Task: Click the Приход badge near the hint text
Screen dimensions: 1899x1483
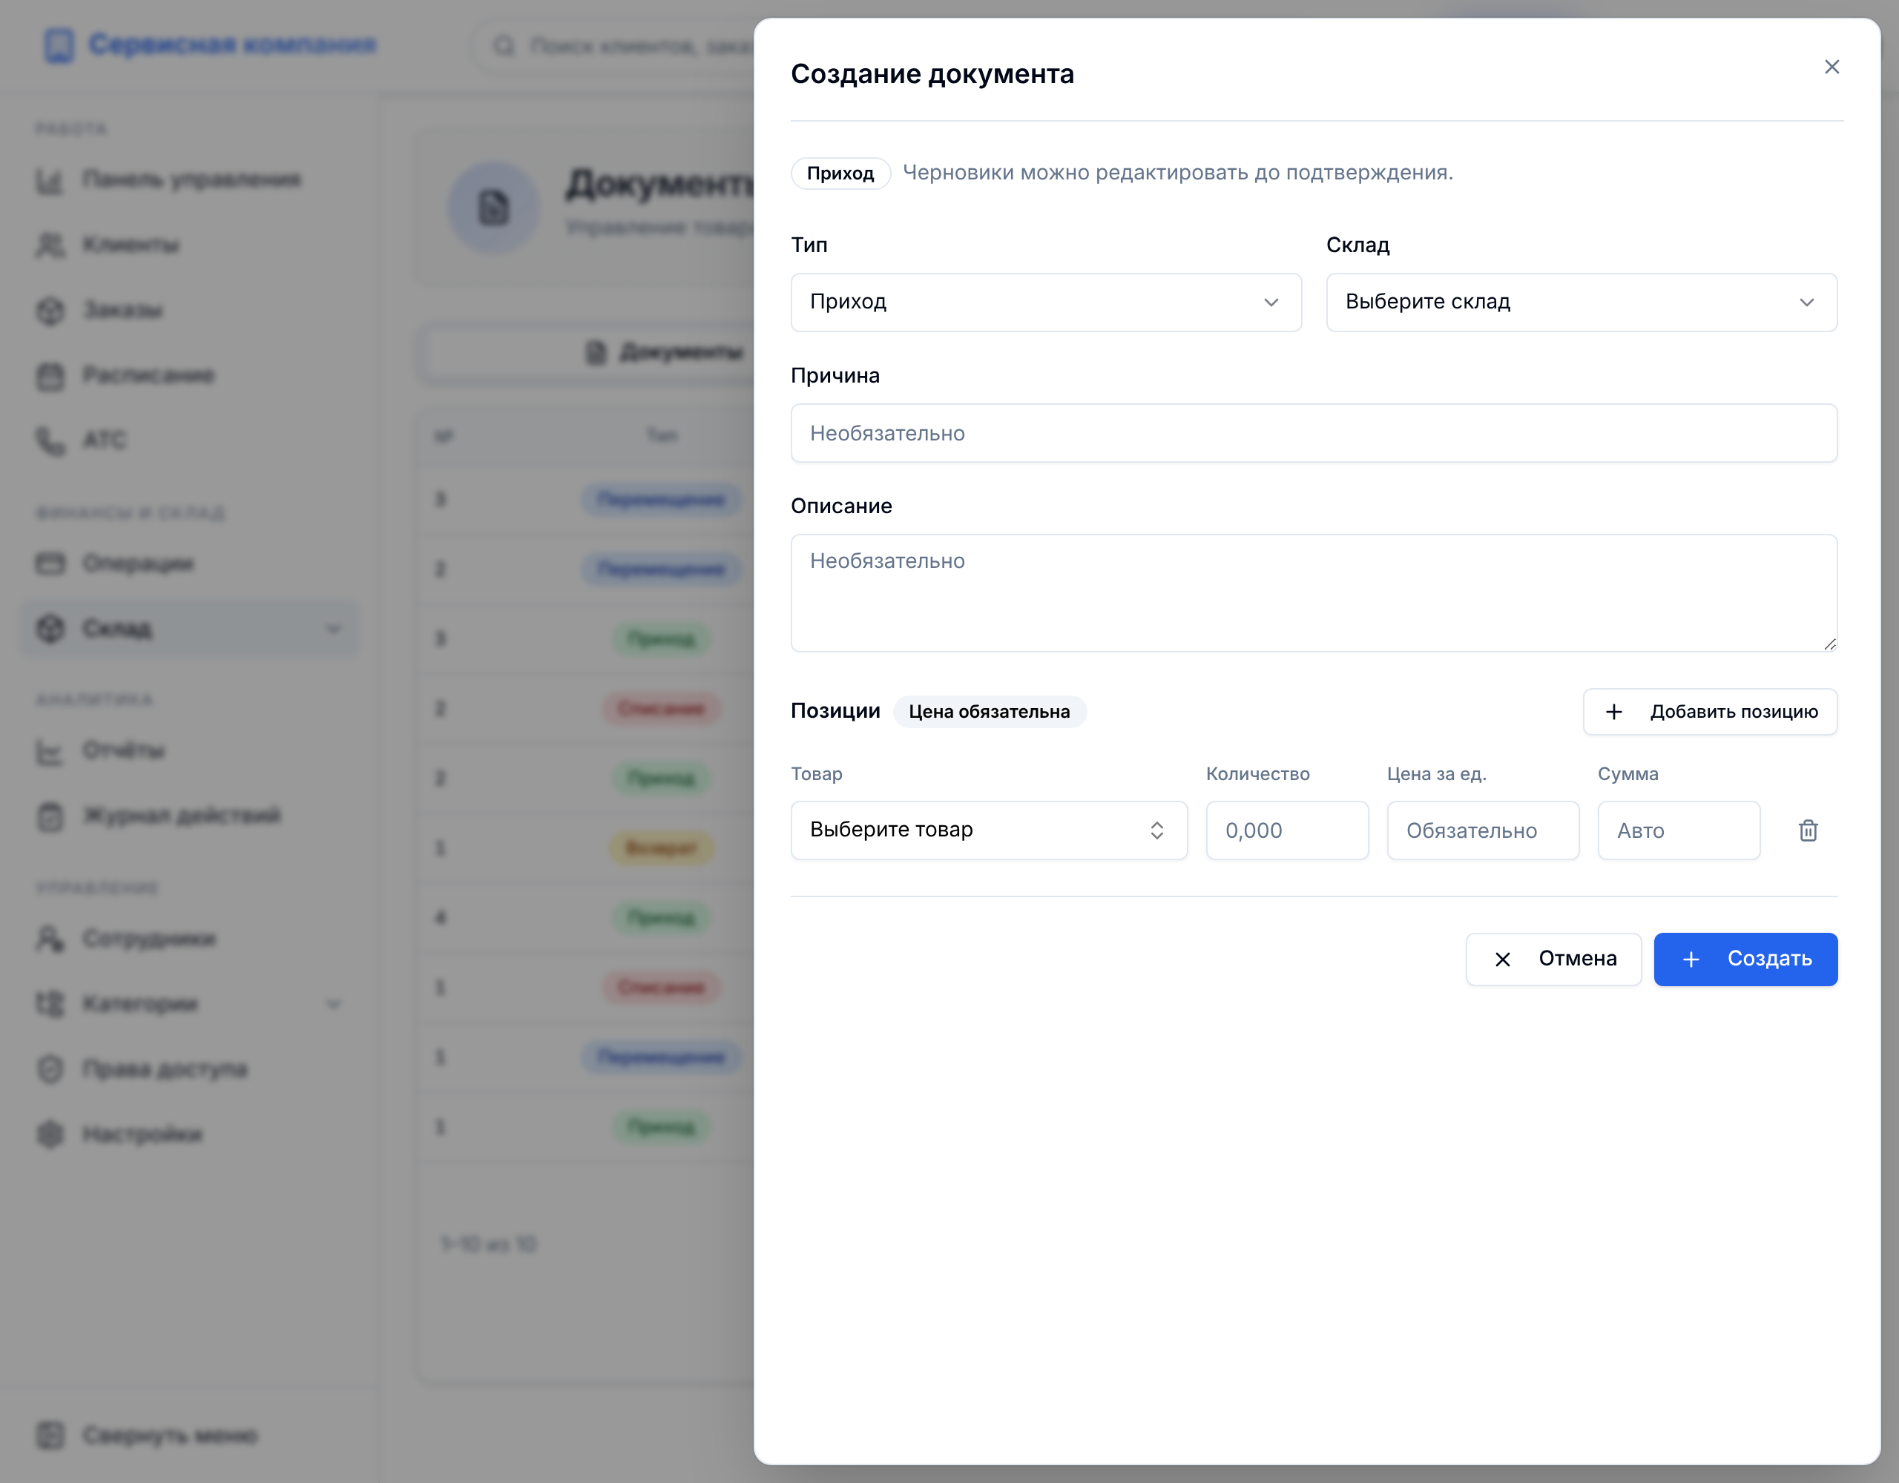Action: (840, 173)
